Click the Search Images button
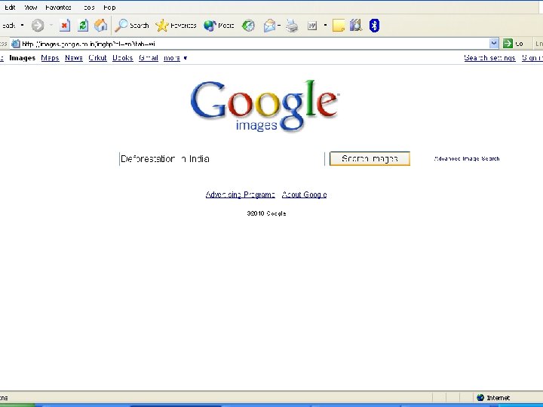The width and height of the screenshot is (543, 407). (370, 158)
